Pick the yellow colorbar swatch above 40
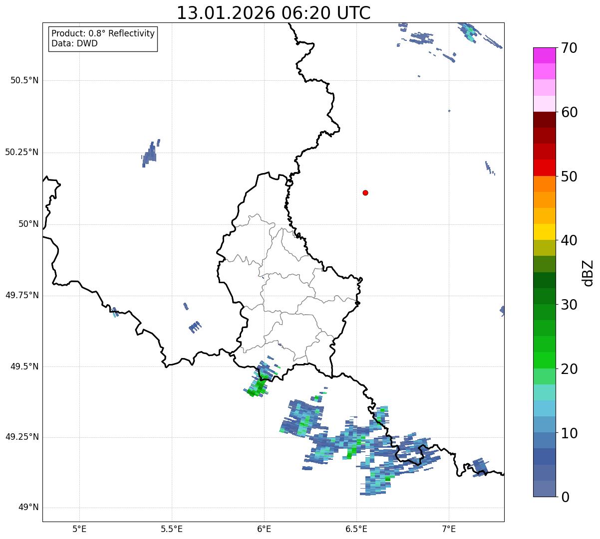600x539 pixels. pos(544,232)
